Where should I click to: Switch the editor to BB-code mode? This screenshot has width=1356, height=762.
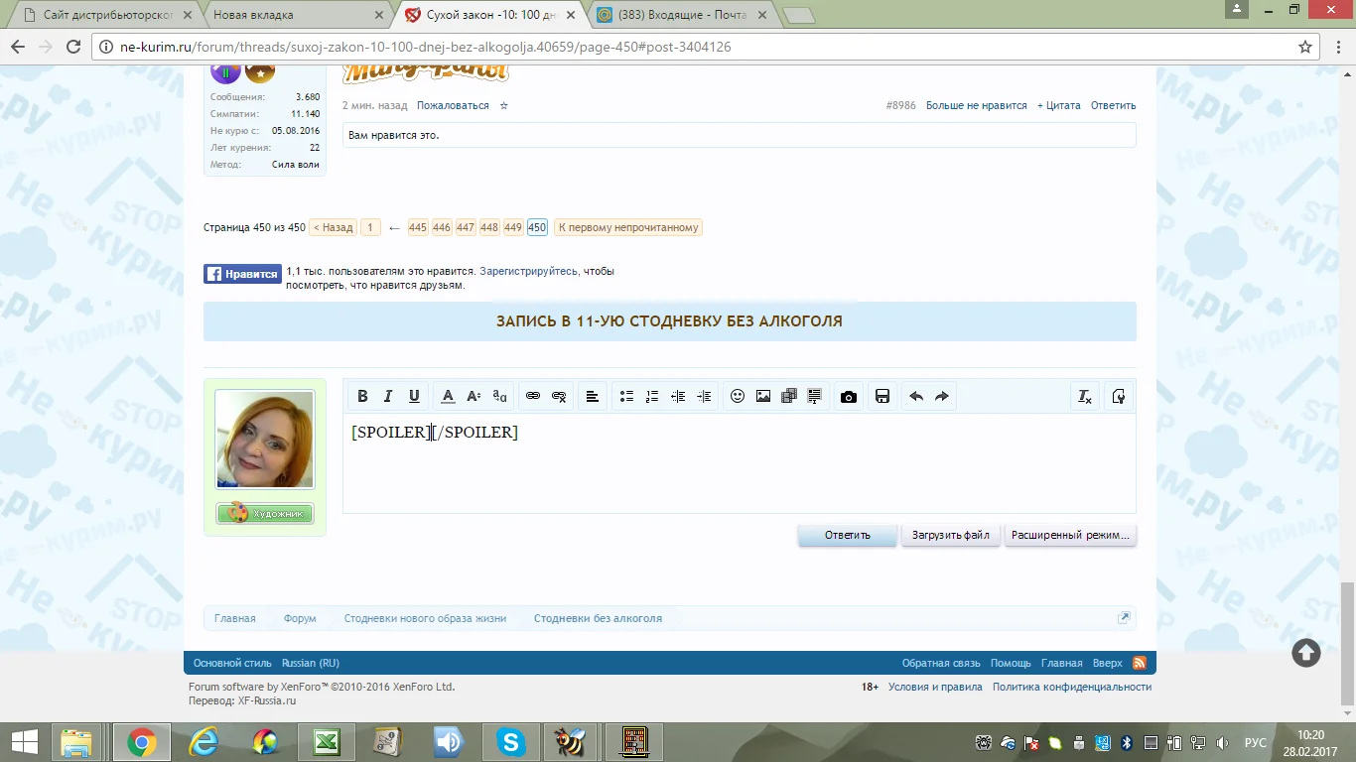[x=1119, y=396]
